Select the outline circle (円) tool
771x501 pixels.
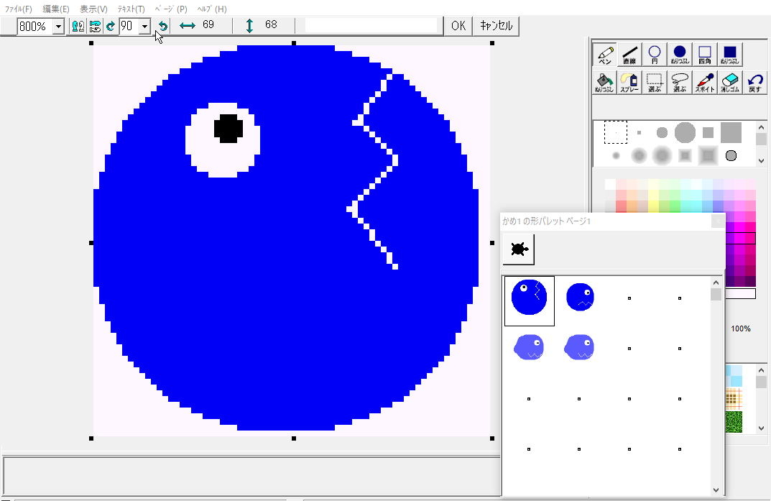pyautogui.click(x=655, y=54)
